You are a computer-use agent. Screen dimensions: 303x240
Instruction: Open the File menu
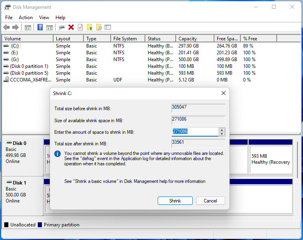click(x=9, y=18)
